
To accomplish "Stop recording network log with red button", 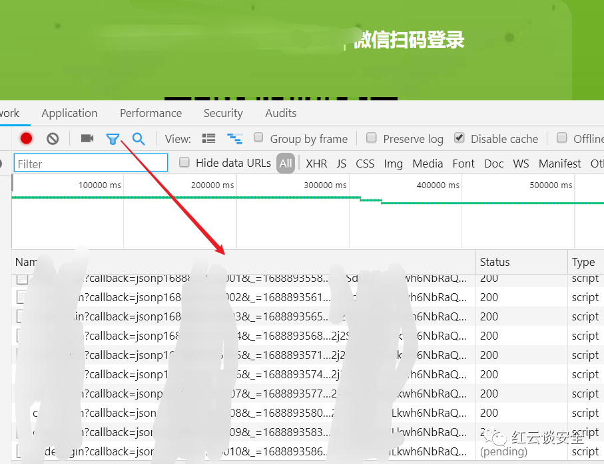I will tap(26, 138).
